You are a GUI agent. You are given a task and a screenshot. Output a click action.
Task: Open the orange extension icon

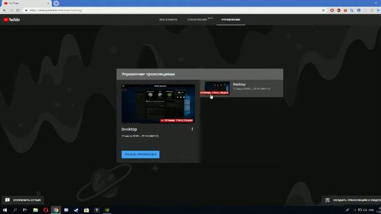click(345, 11)
